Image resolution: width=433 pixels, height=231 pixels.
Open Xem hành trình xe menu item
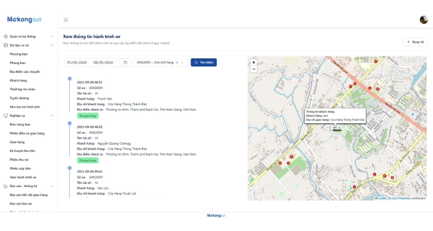[23, 177]
